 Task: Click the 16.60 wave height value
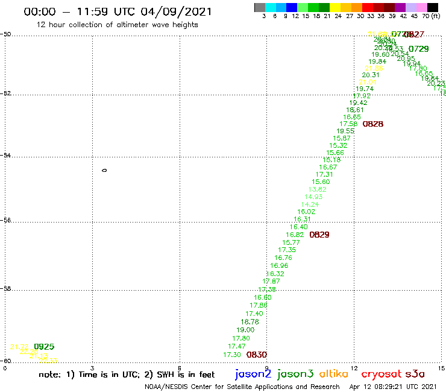(x=263, y=297)
